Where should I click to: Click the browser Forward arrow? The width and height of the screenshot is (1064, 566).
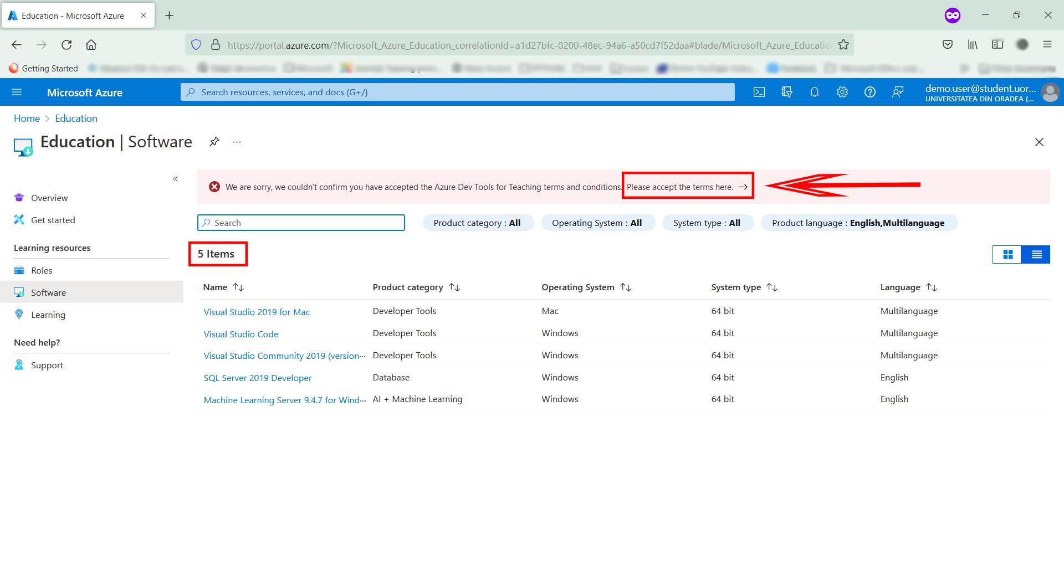42,45
